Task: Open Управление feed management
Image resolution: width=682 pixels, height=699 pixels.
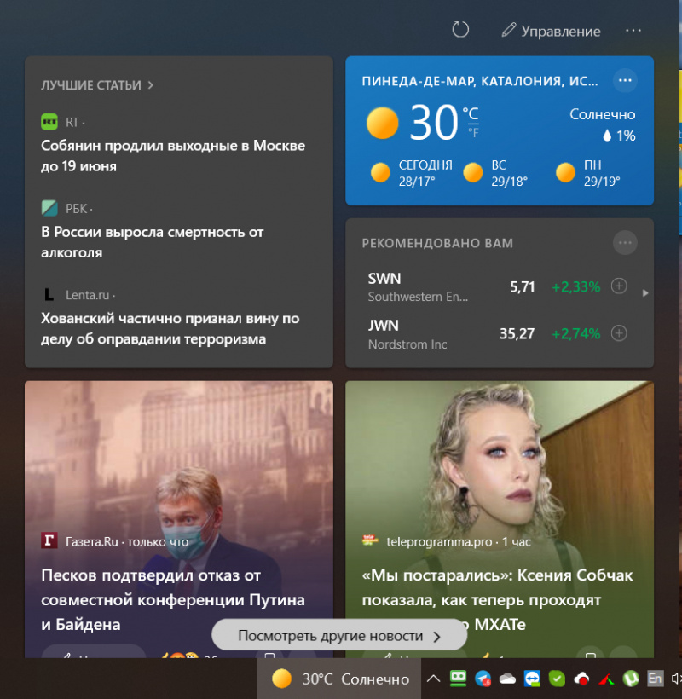Action: (x=551, y=31)
